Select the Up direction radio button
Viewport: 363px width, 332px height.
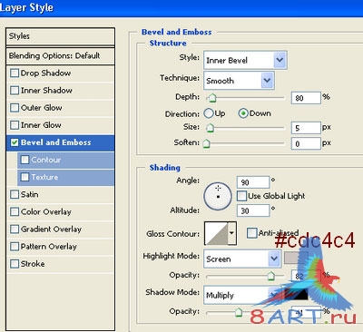click(x=209, y=113)
